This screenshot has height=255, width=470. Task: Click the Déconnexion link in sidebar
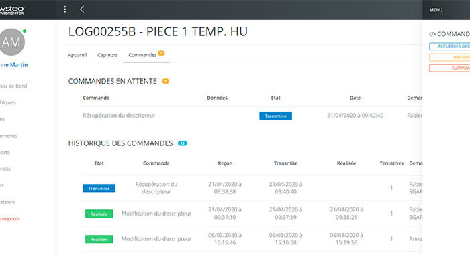tap(9, 219)
